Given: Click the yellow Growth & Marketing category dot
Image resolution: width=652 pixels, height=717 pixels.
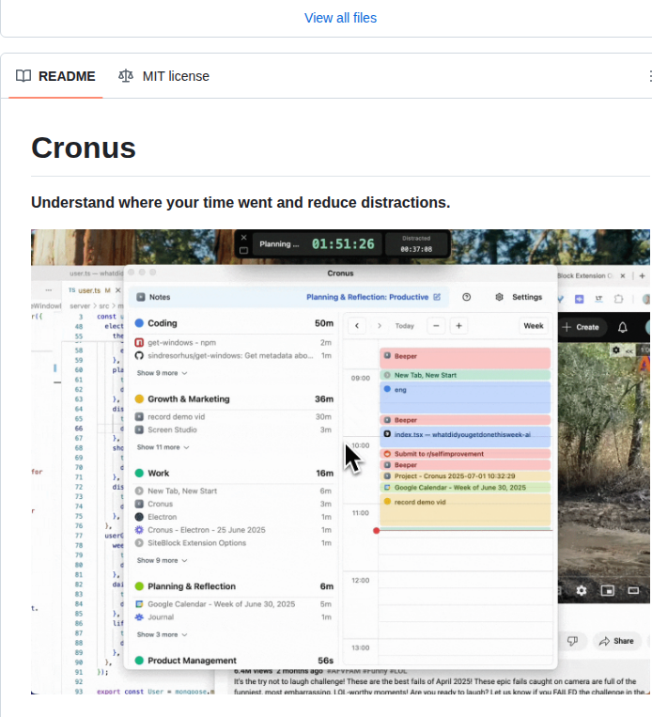Looking at the screenshot, I should click(139, 398).
